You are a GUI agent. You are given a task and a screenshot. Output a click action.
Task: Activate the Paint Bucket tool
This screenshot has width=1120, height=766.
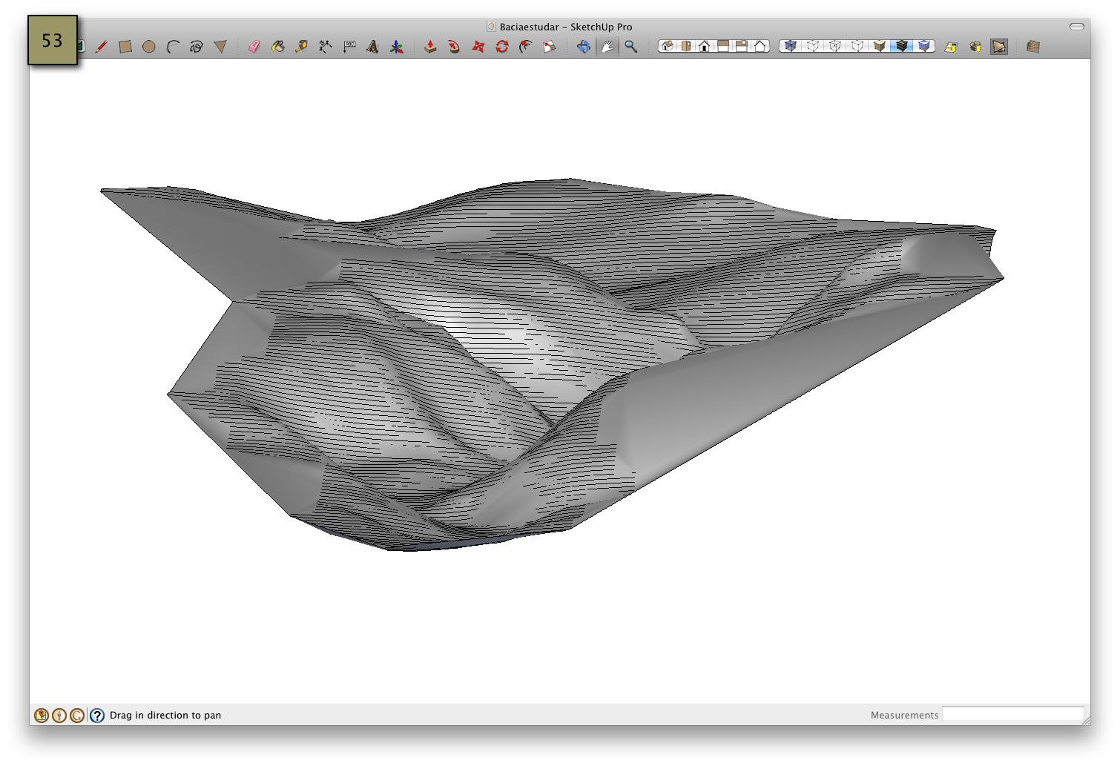[x=277, y=46]
